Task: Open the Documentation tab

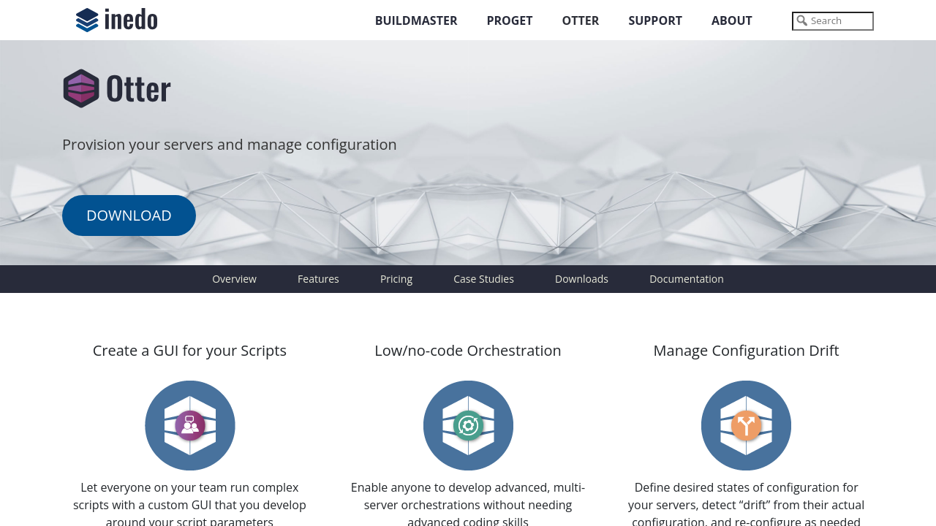Action: tap(687, 279)
